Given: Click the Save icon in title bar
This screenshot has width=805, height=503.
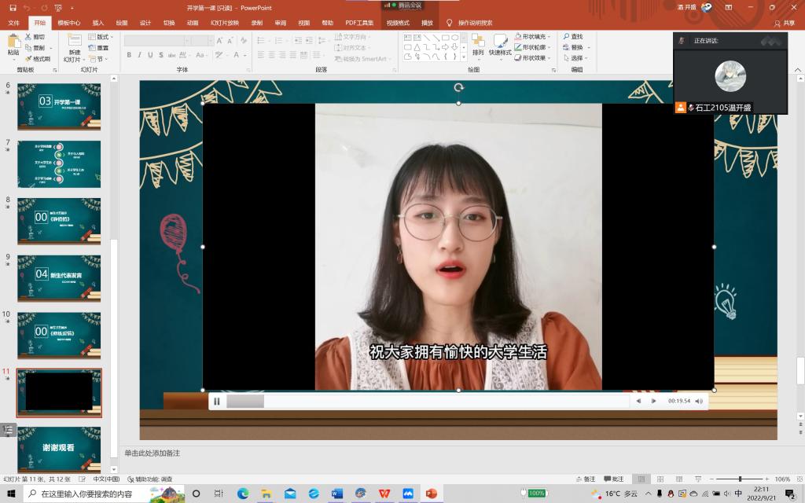Looking at the screenshot, I should pyautogui.click(x=13, y=7).
